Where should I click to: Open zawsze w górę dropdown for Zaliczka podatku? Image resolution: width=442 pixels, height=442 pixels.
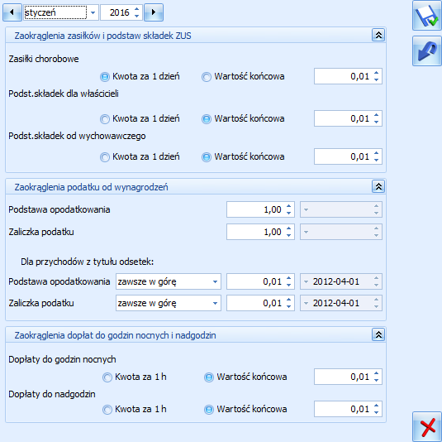pos(215,303)
